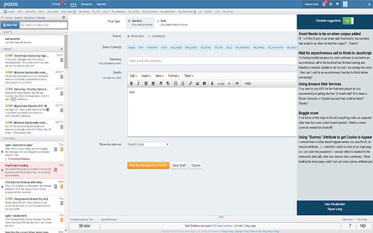Screen dimensions: 373x233
Task: Click Post My Question button
Action: (x=148, y=165)
